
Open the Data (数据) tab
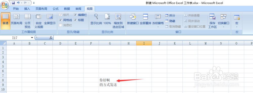pos(67,9)
